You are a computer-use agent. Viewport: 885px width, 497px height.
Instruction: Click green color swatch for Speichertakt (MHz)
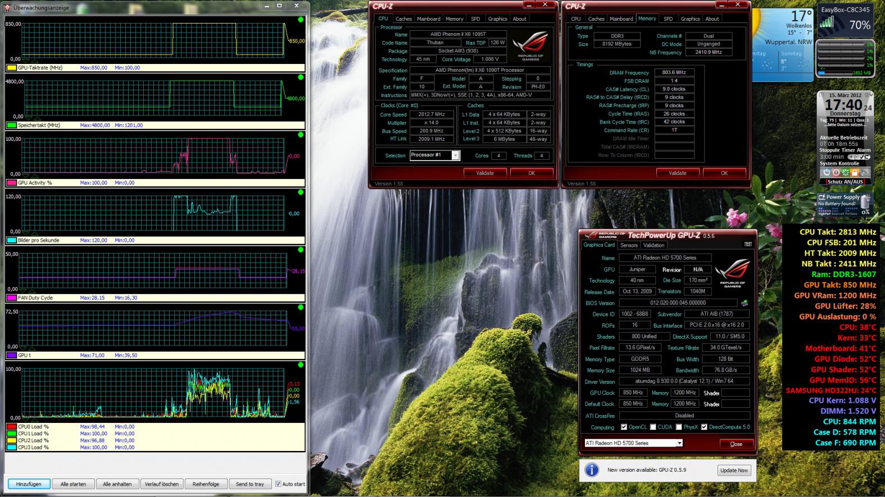11,126
